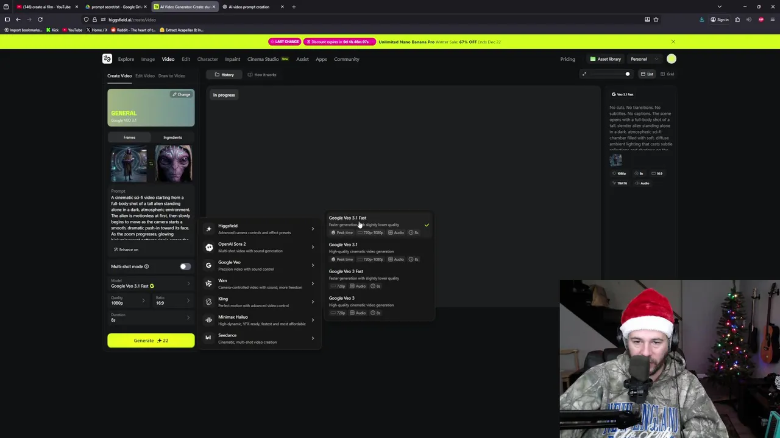This screenshot has width=780, height=438.
Task: Click the 1080p tag in history card
Action: coord(619,173)
